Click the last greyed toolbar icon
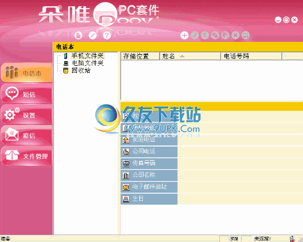The height and width of the screenshot is (242, 303). (246, 35)
